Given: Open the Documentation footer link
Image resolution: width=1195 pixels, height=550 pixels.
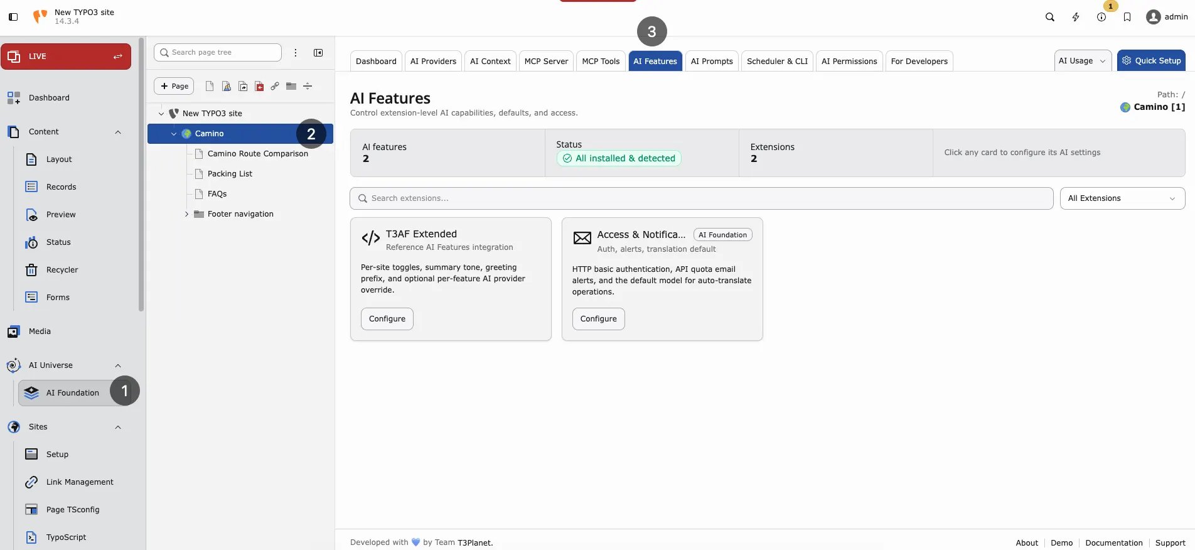Looking at the screenshot, I should pyautogui.click(x=1114, y=543).
